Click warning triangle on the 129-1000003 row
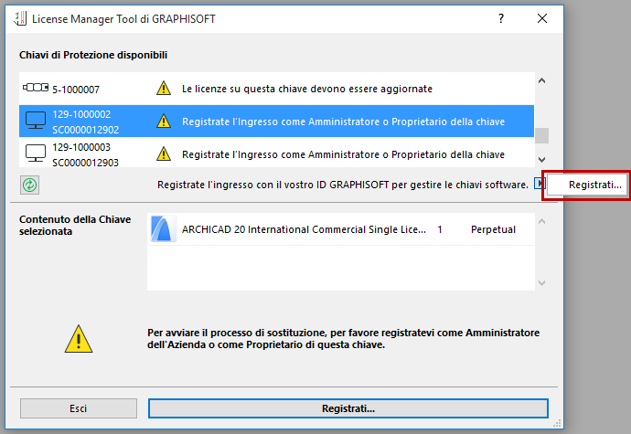 164,154
